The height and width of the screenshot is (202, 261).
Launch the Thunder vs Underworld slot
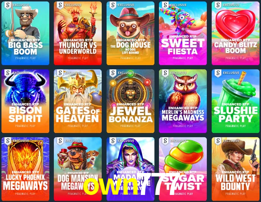(x=78, y=33)
